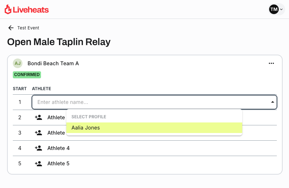Click the Test Event breadcrumb link
The image size is (289, 188).
[28, 28]
